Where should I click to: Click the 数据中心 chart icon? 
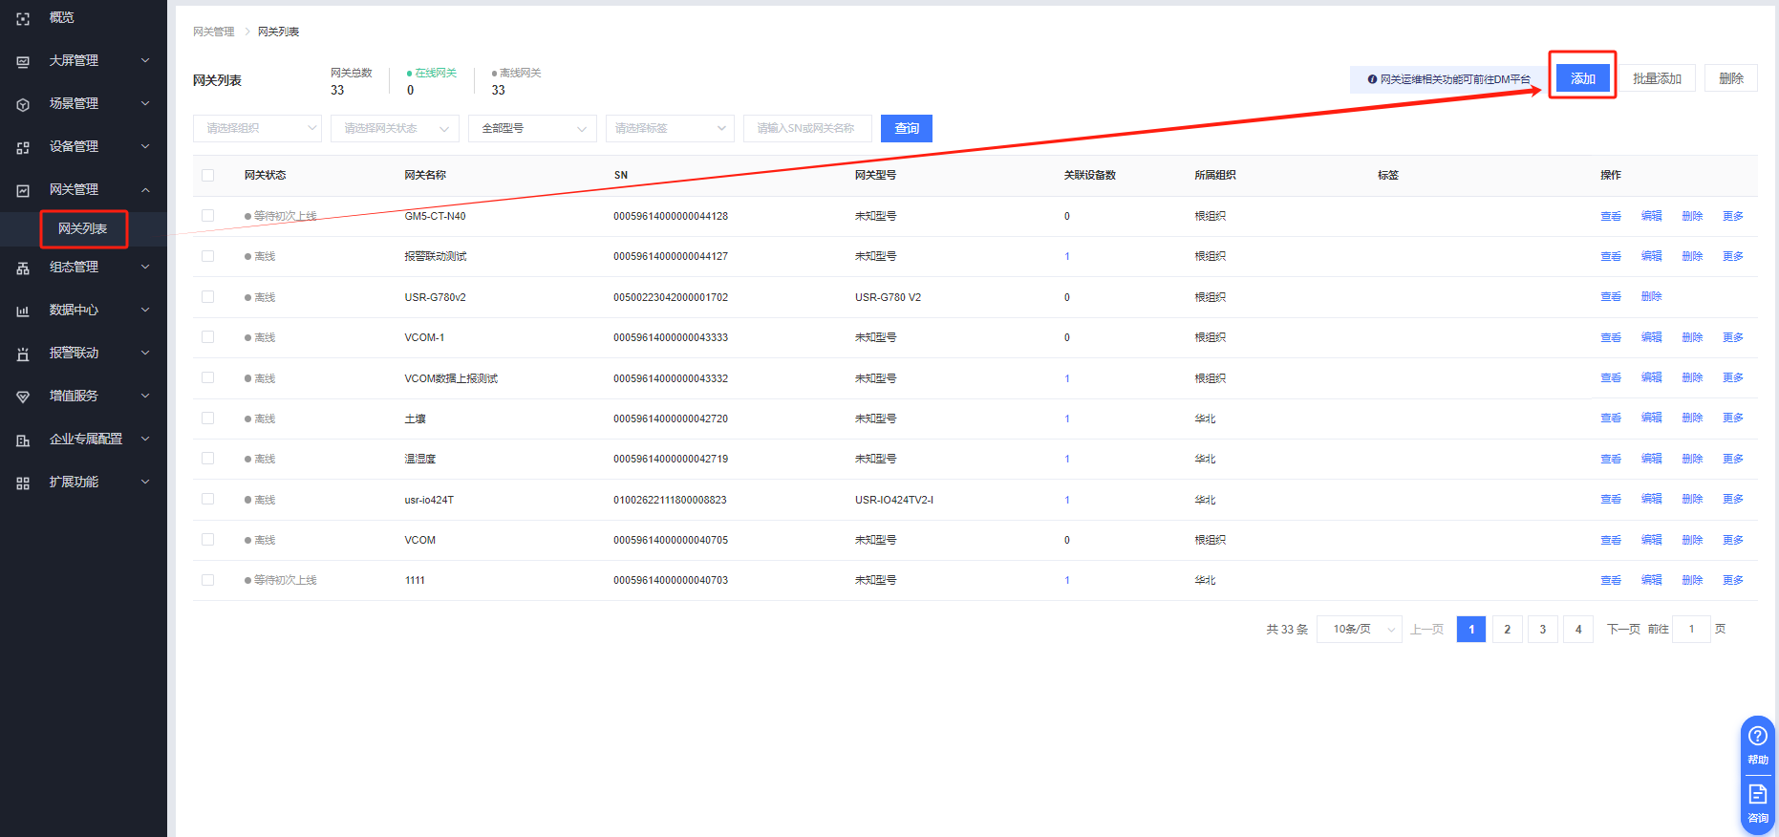pyautogui.click(x=23, y=311)
